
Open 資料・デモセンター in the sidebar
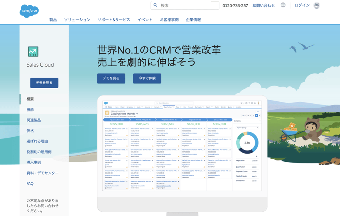[42, 173]
